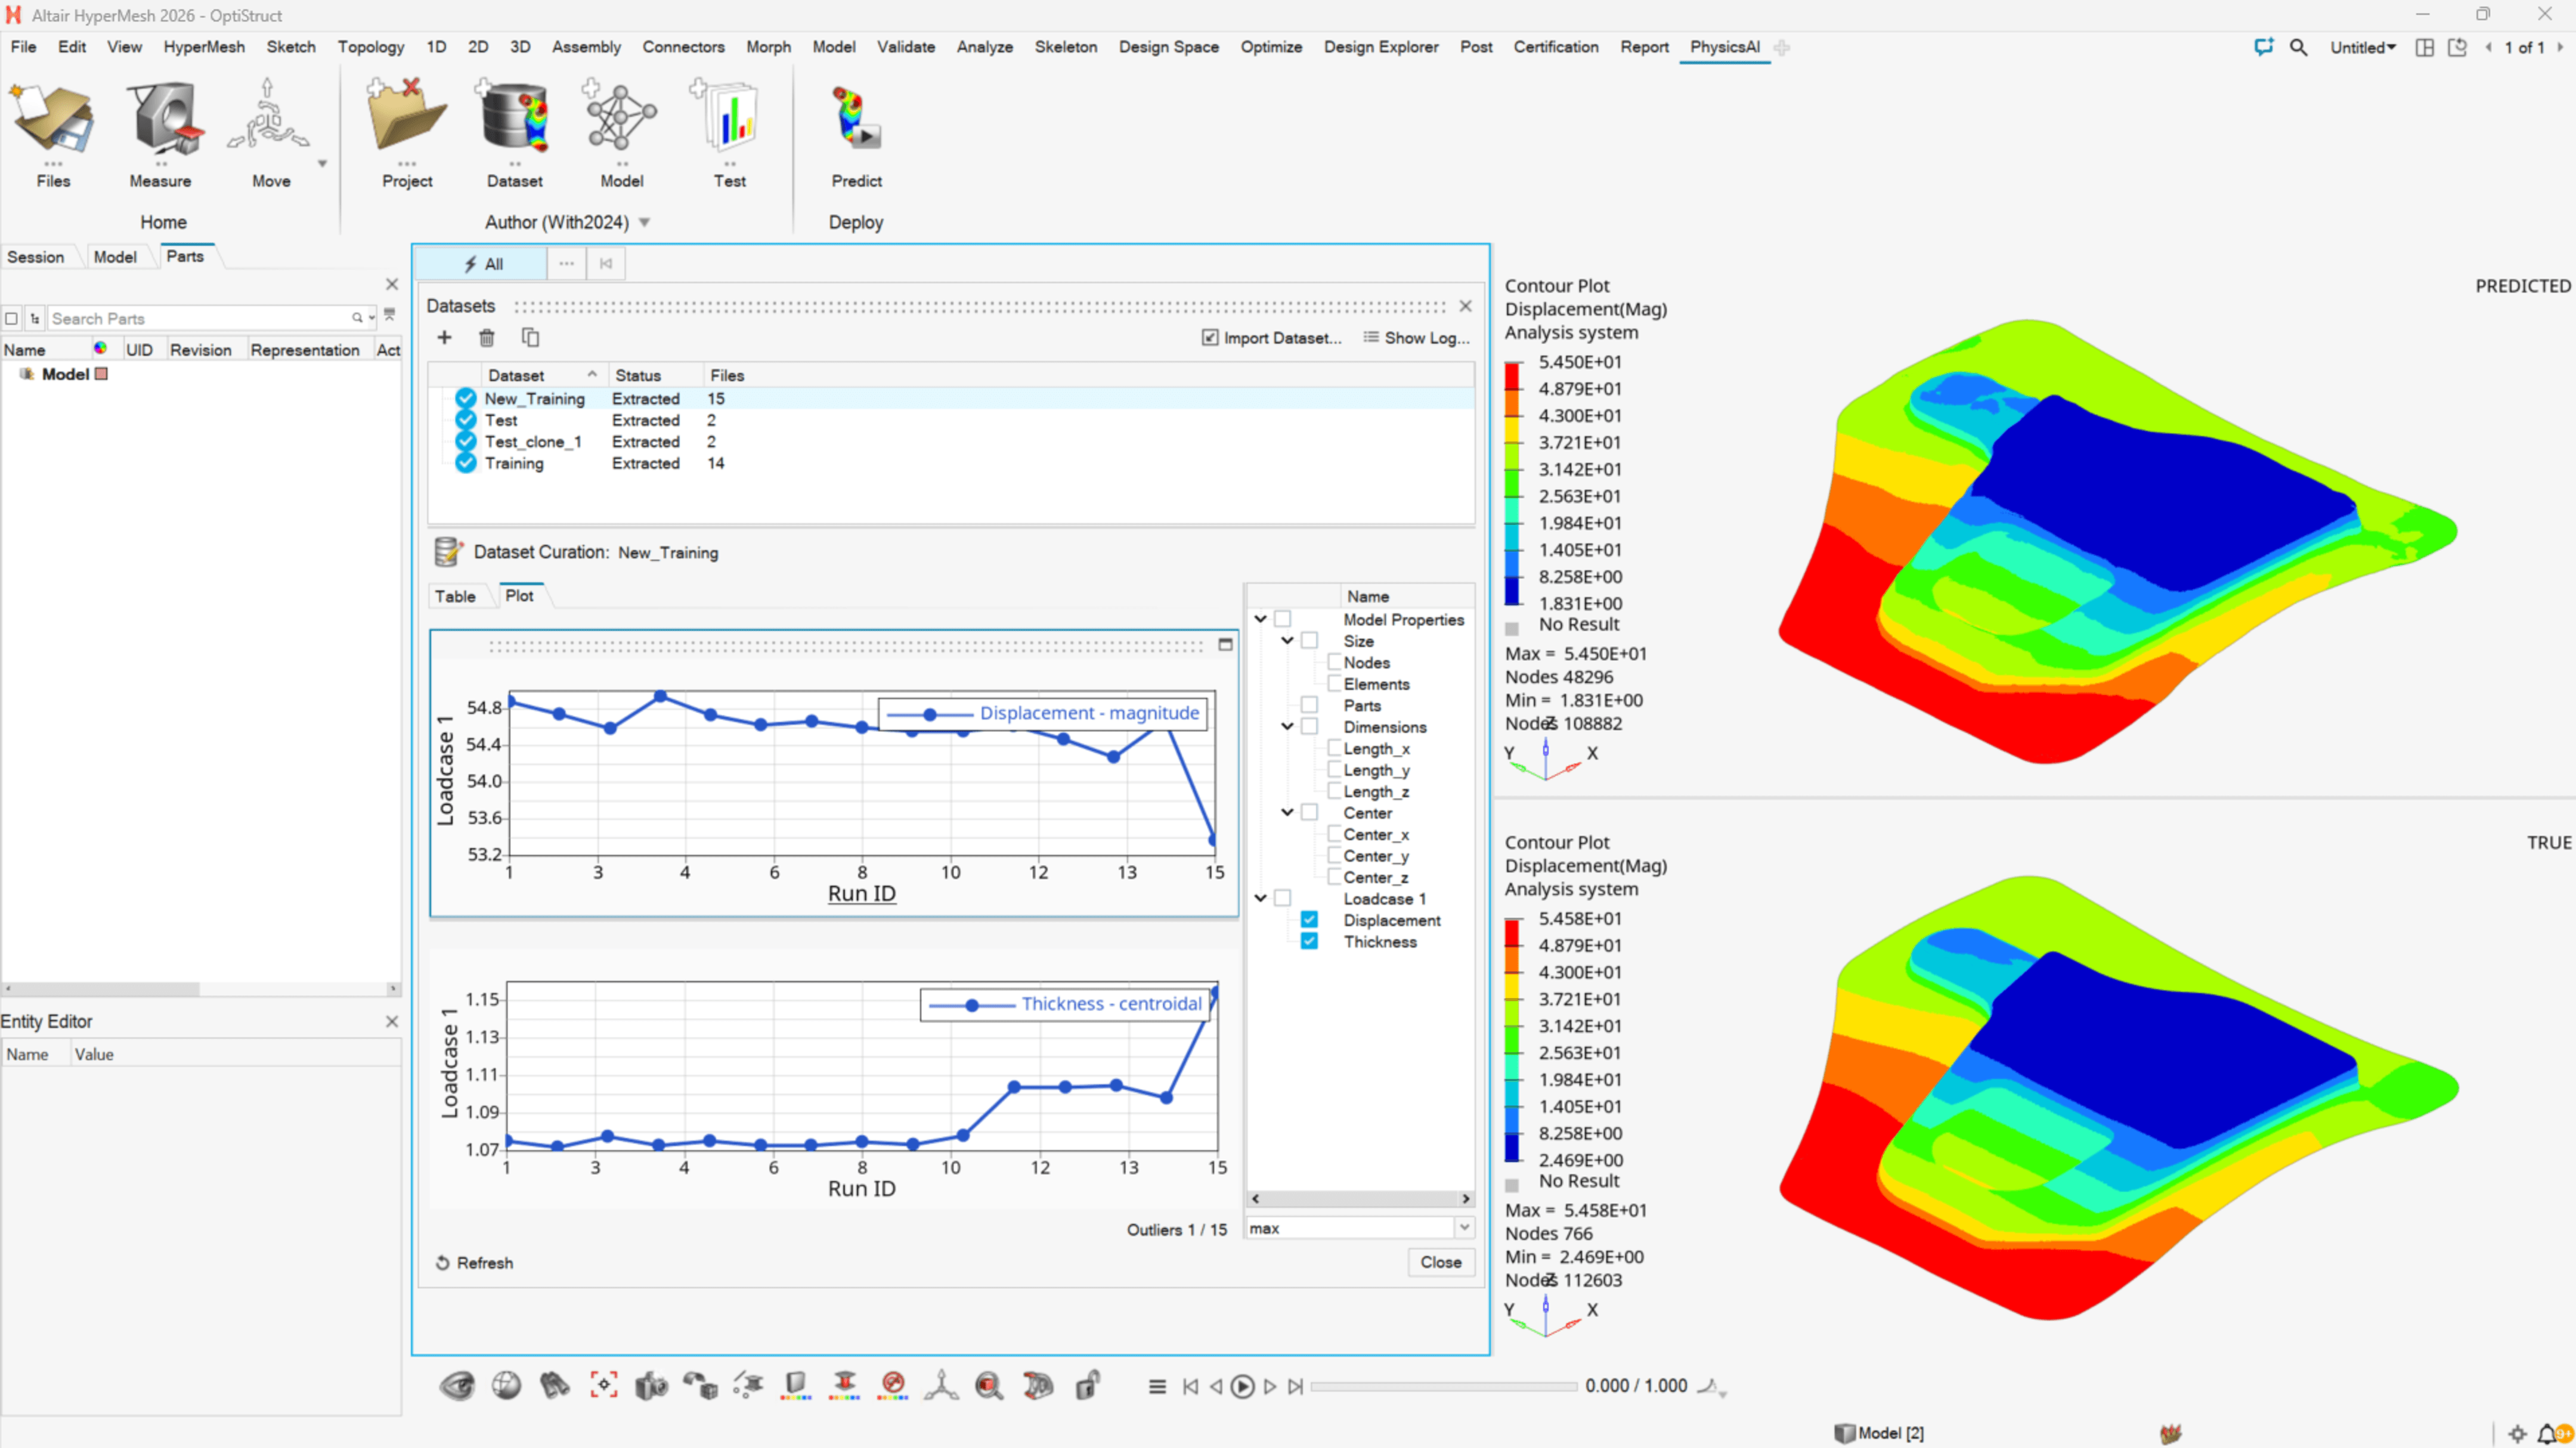
Task: Open the Predict tool icon
Action: [857, 118]
